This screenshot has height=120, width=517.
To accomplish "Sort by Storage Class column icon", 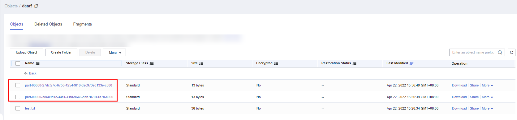I will pos(151,63).
